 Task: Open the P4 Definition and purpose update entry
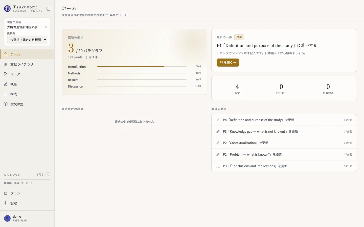(284, 120)
